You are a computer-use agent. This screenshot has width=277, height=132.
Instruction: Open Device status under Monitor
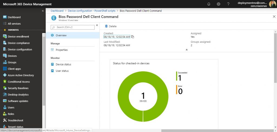(x=63, y=65)
